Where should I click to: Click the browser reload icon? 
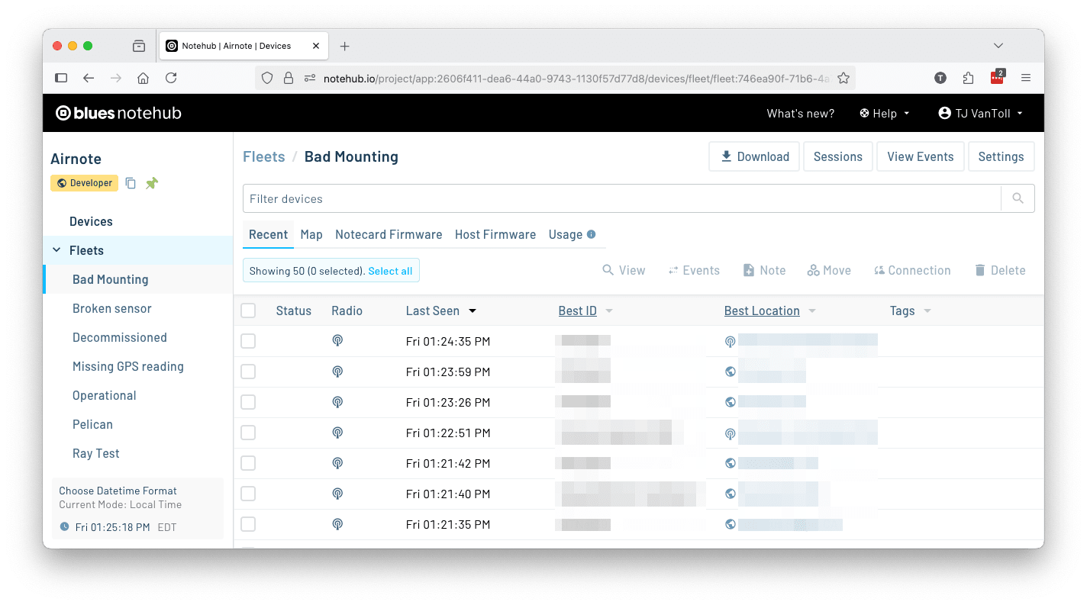(171, 78)
